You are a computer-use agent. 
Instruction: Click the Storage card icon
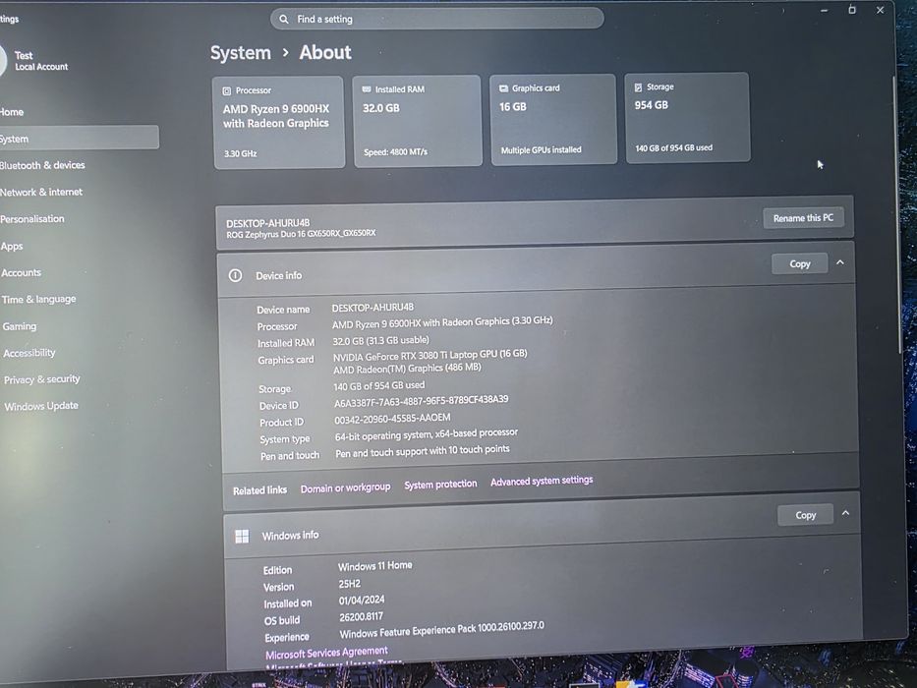(x=638, y=87)
